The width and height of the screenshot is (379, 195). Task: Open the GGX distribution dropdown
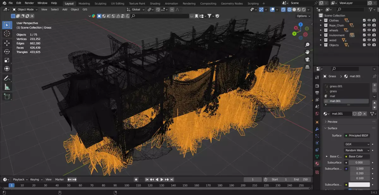pyautogui.click(x=357, y=144)
